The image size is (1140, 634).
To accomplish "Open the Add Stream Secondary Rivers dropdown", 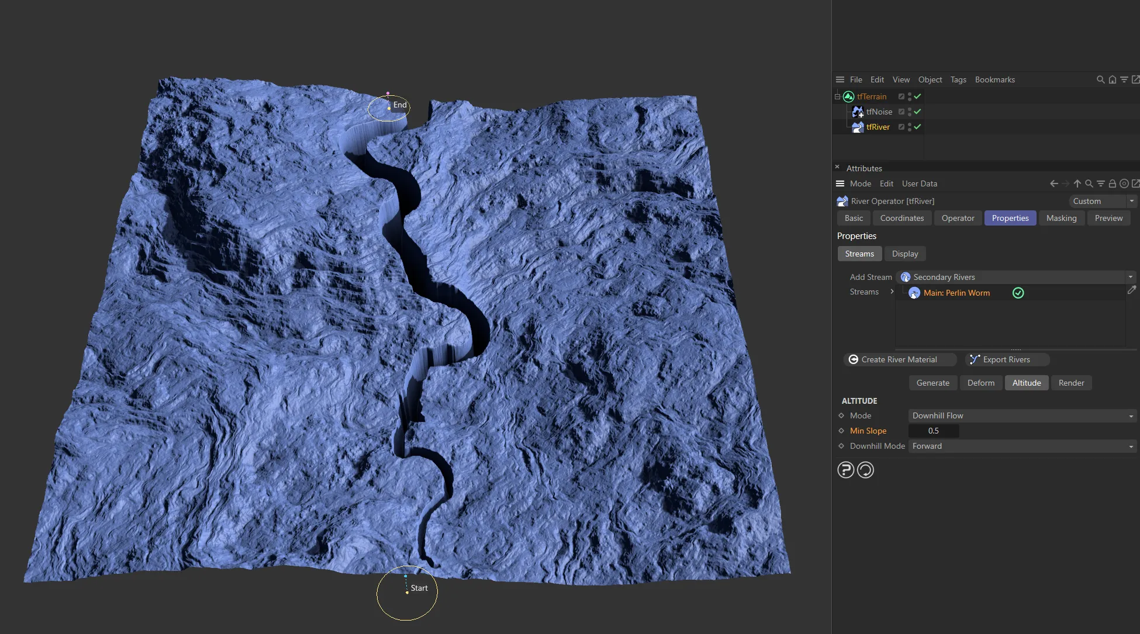I will pyautogui.click(x=1131, y=277).
